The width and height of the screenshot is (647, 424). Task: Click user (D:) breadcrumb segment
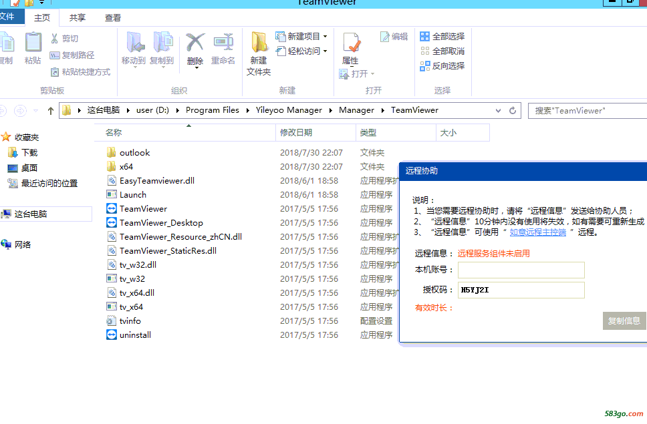(x=152, y=110)
